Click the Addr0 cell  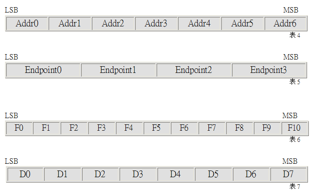tap(27, 23)
